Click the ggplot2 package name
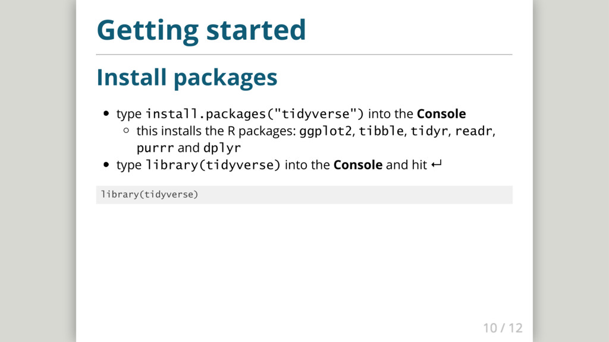This screenshot has width=609, height=342. (326, 131)
